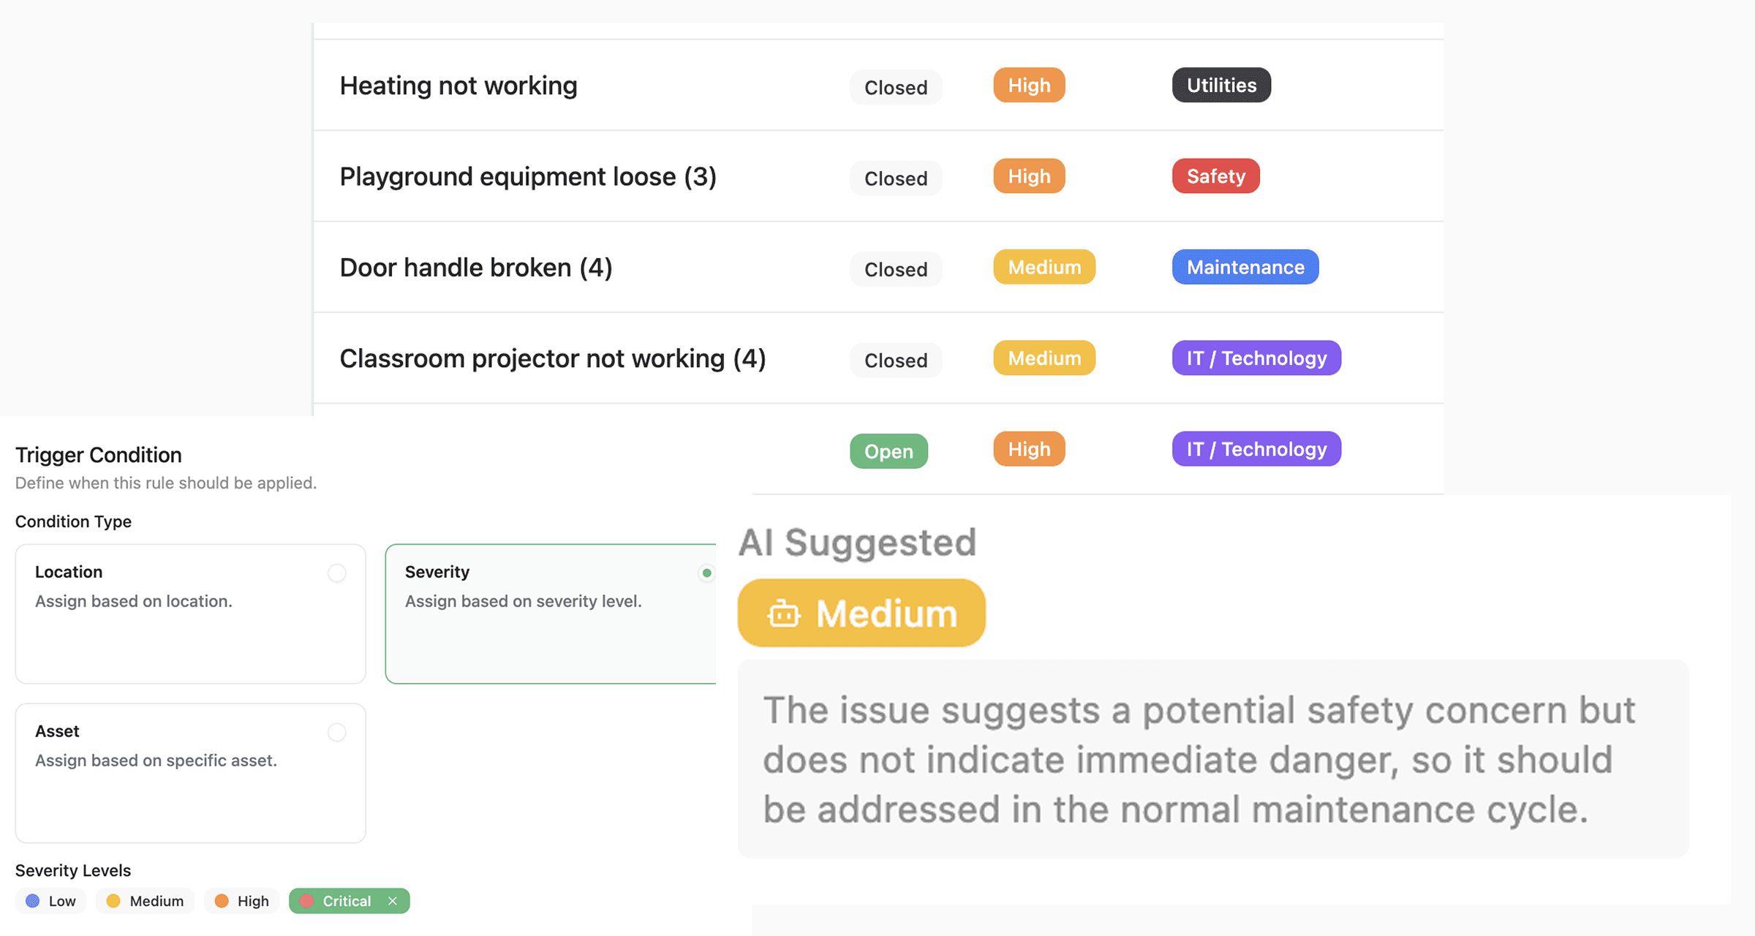Click the green Open status badge
The width and height of the screenshot is (1755, 936).
point(888,451)
